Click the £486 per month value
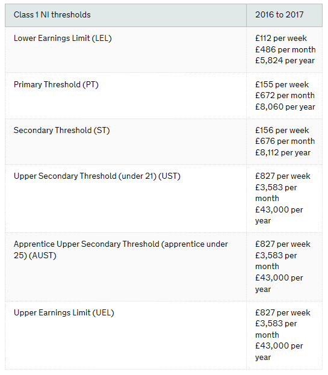Viewport: 328px width, 375px height. tap(285, 49)
